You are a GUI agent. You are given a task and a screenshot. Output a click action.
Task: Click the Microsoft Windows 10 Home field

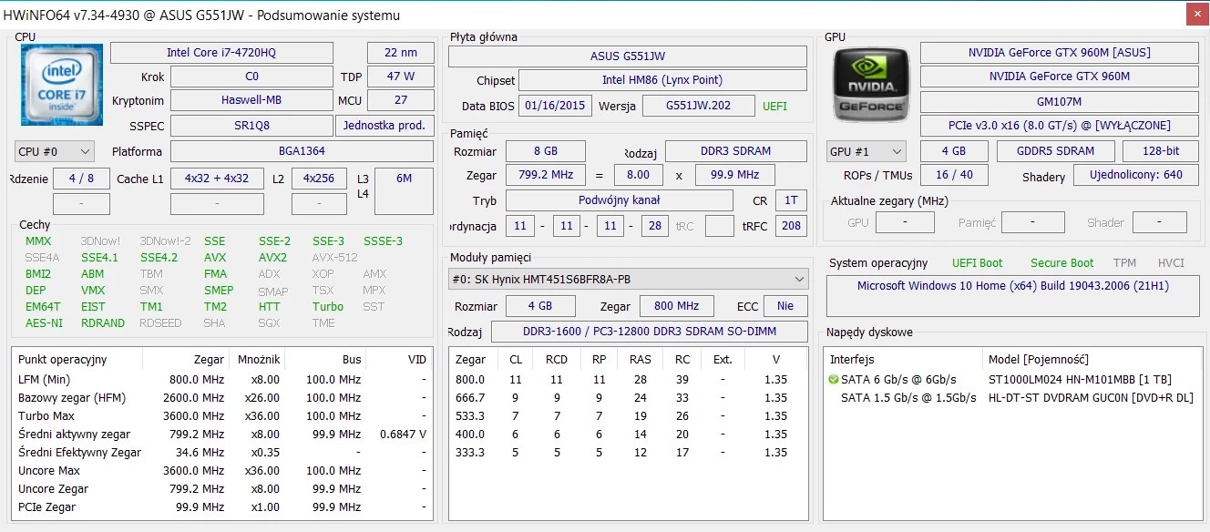click(1012, 286)
